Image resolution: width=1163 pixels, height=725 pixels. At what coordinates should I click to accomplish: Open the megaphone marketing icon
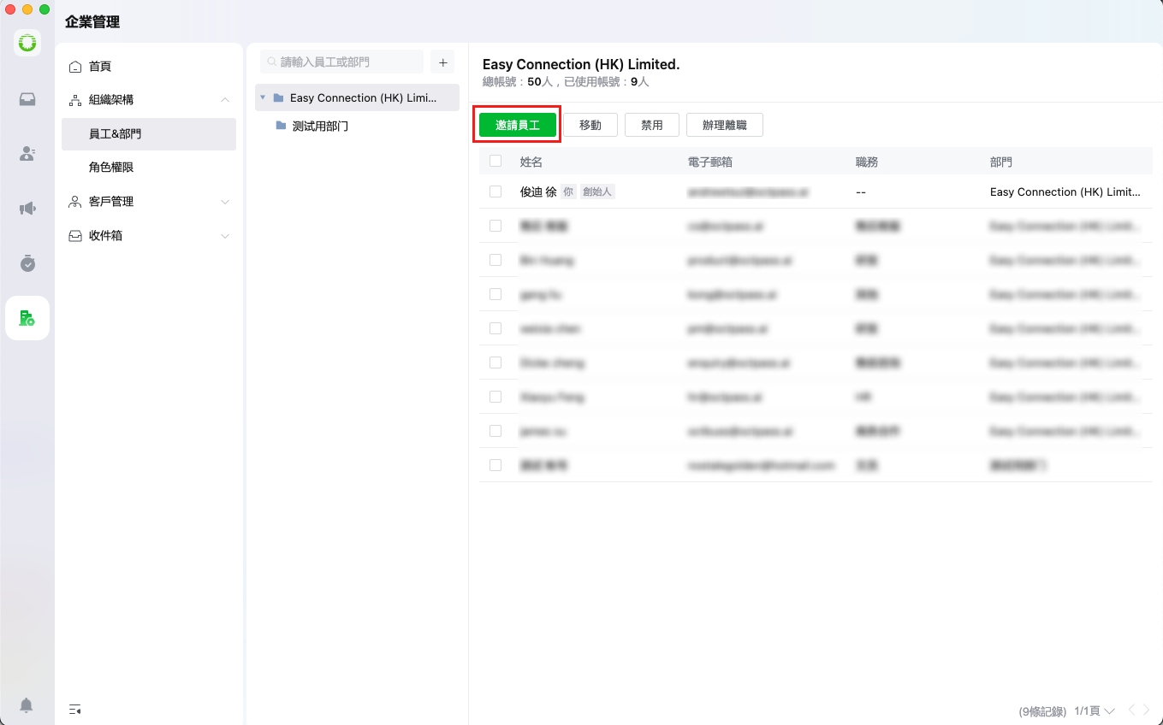[x=27, y=209]
